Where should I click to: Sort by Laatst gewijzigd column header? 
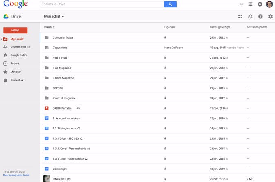pos(220,27)
